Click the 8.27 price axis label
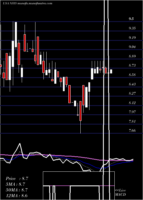This screenshot has height=200, width=143. point(132,93)
